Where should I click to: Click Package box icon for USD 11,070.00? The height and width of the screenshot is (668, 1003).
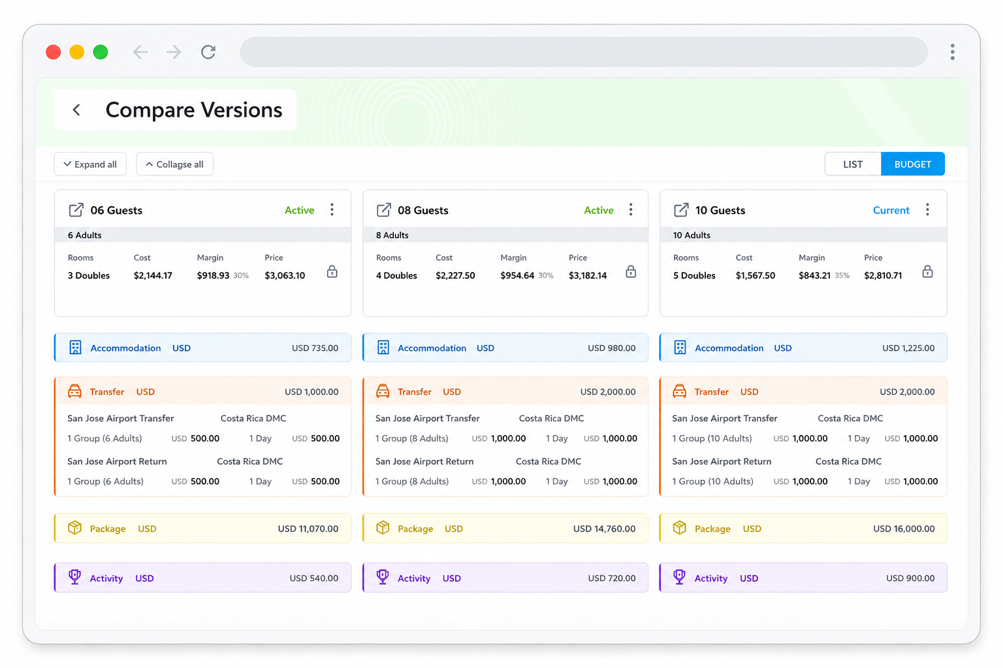[75, 528]
